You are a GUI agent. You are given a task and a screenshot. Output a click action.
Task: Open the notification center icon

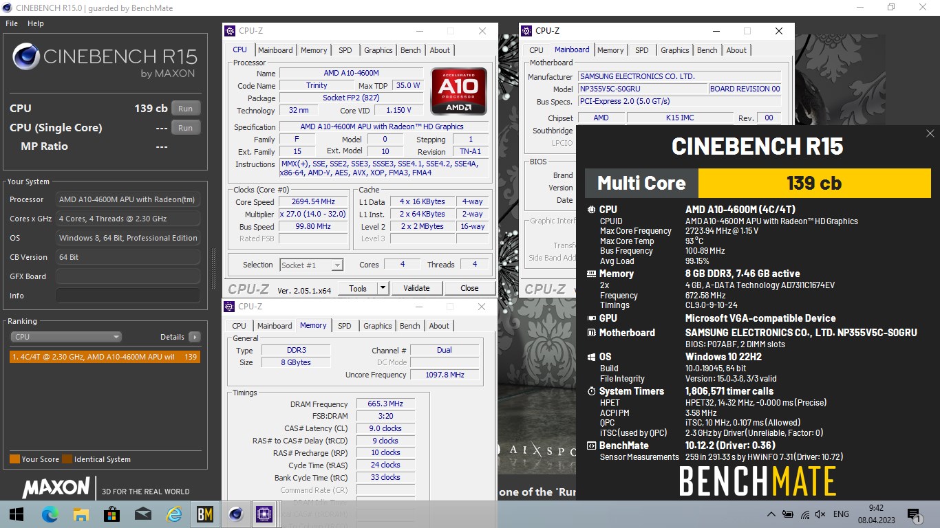[x=915, y=514]
